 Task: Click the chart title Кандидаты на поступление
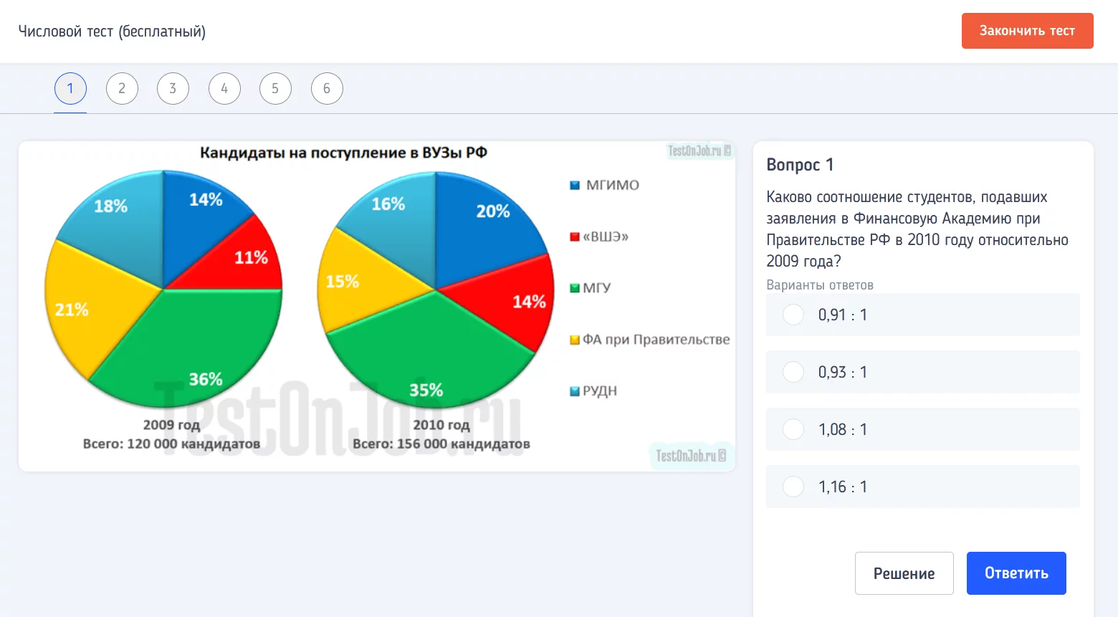[x=343, y=153]
